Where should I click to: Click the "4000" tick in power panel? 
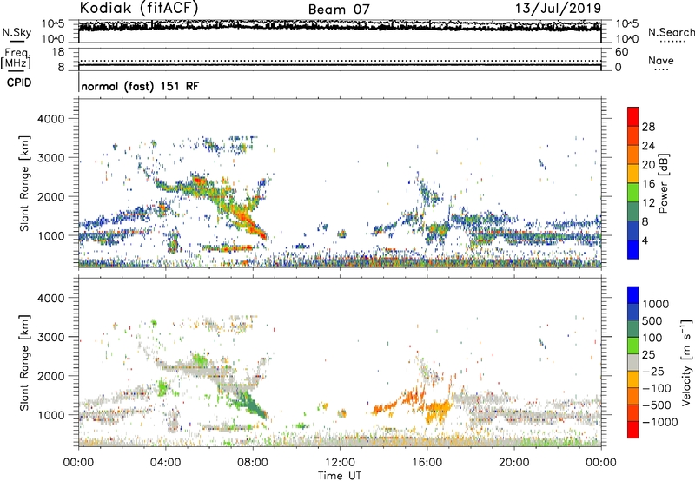click(x=50, y=118)
